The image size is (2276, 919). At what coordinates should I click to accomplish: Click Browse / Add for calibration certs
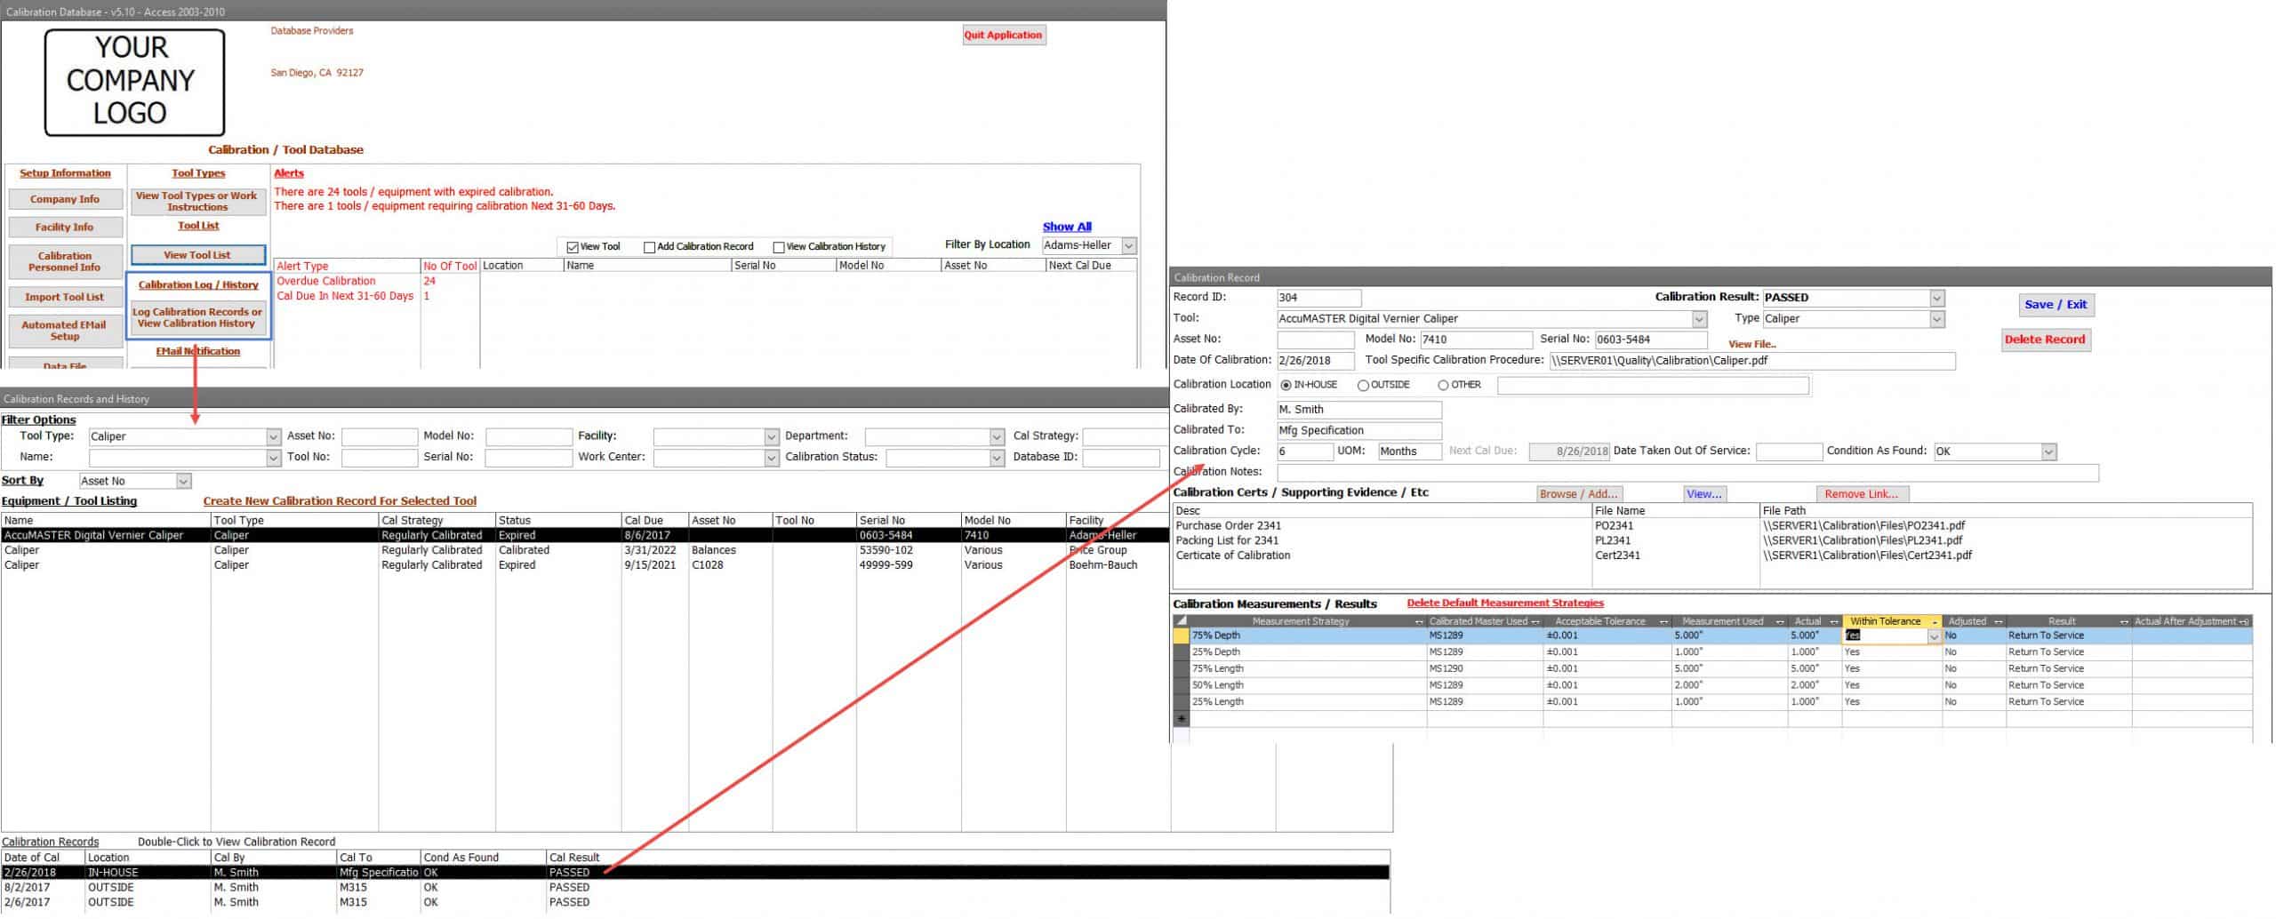1579,493
